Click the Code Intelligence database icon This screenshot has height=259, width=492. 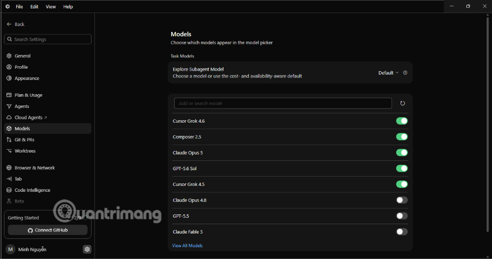(9, 190)
